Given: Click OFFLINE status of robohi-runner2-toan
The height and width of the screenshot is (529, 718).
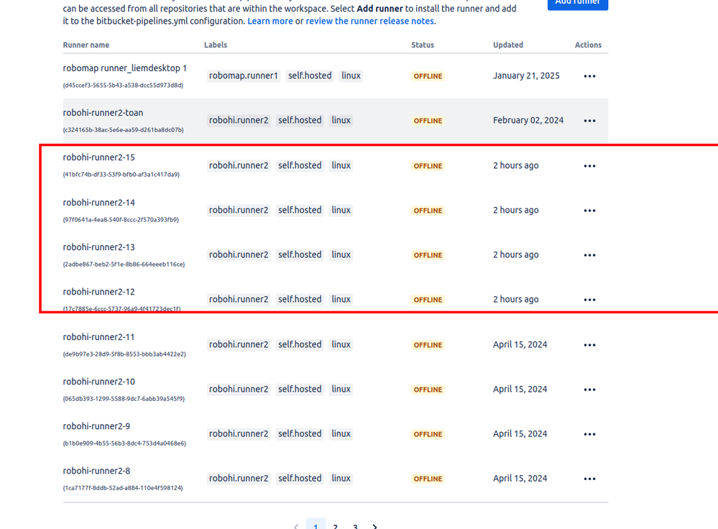Looking at the screenshot, I should [x=428, y=121].
